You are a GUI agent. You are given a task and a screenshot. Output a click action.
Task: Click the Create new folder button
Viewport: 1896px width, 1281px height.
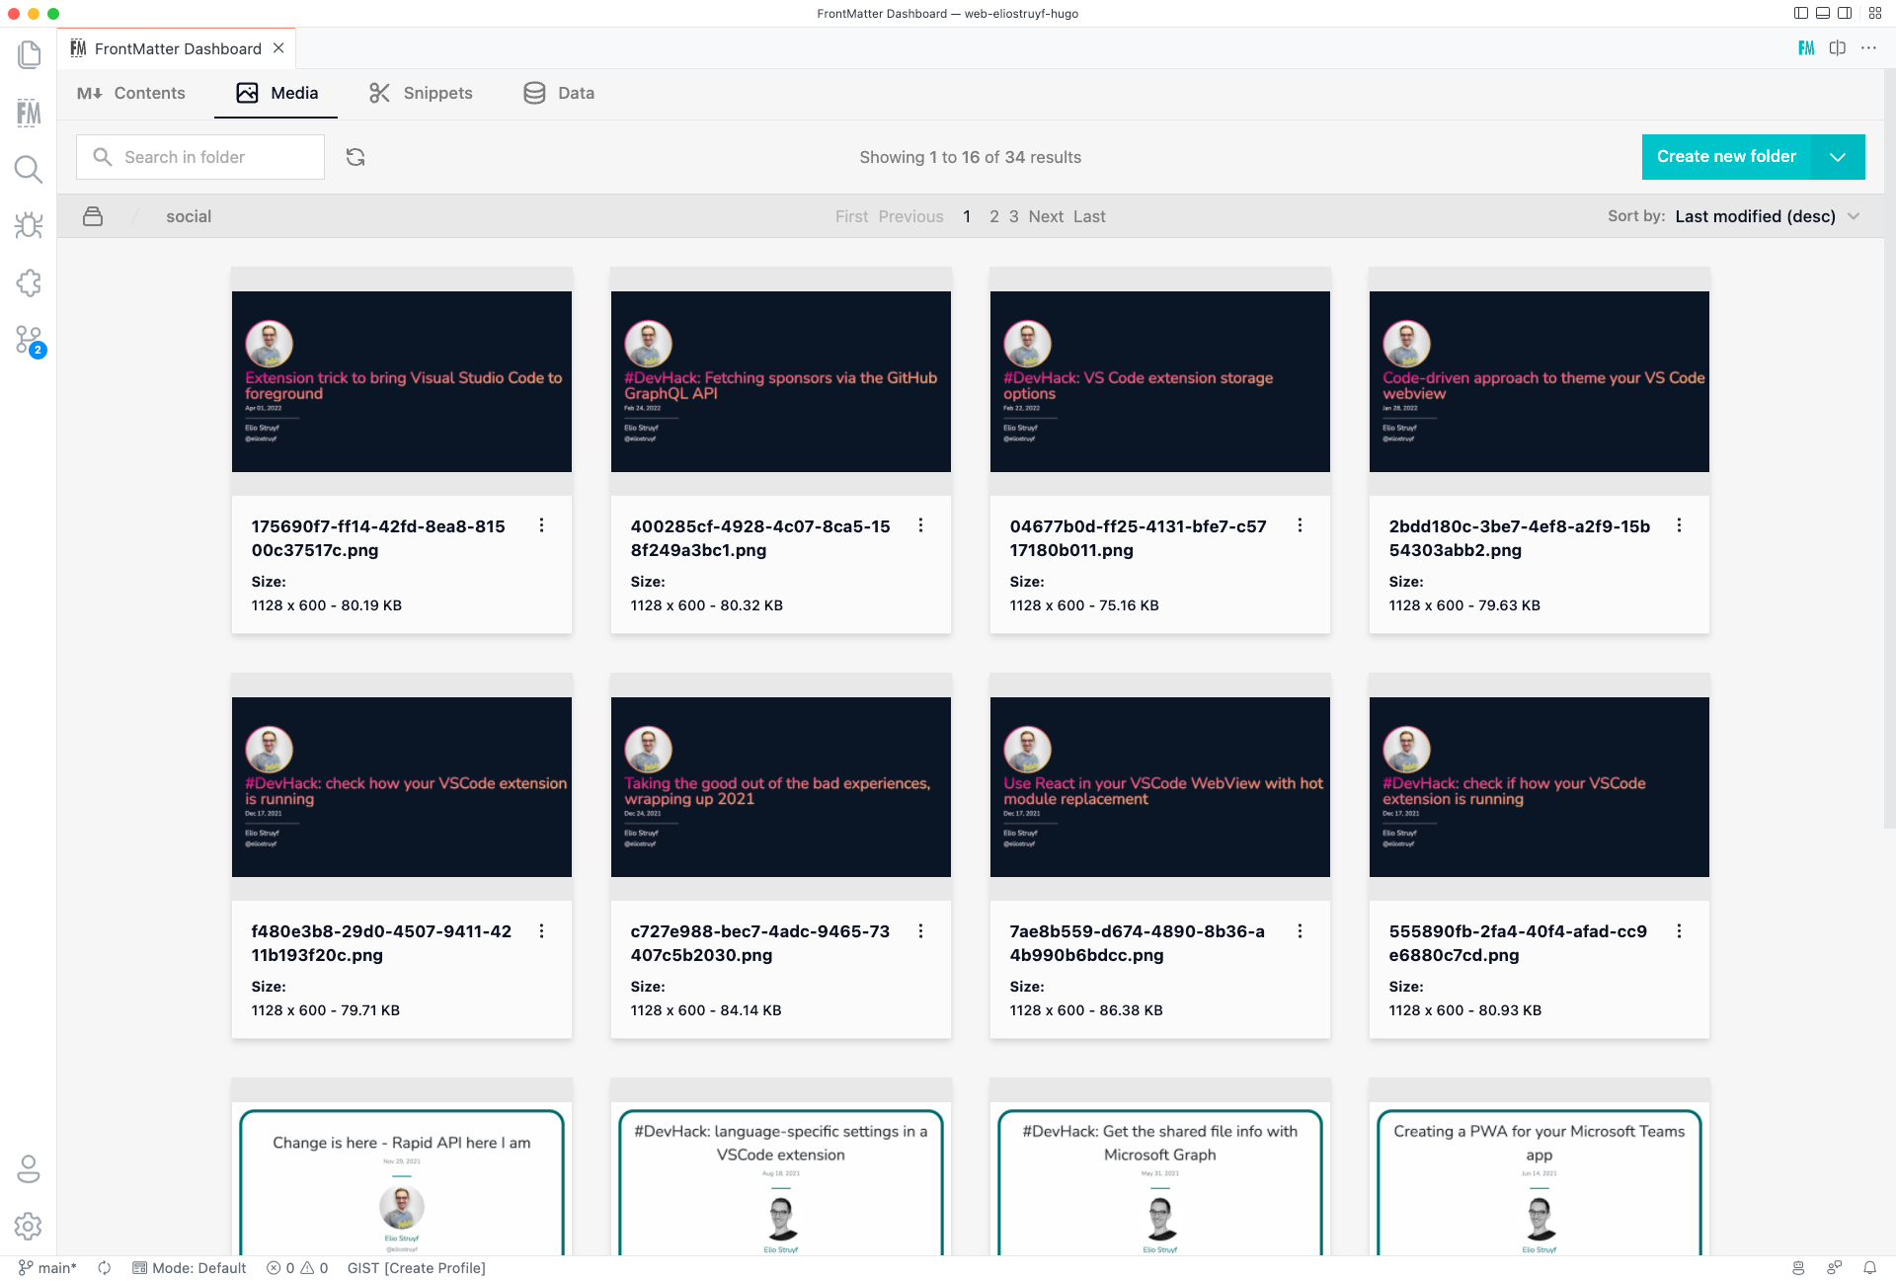(1726, 156)
